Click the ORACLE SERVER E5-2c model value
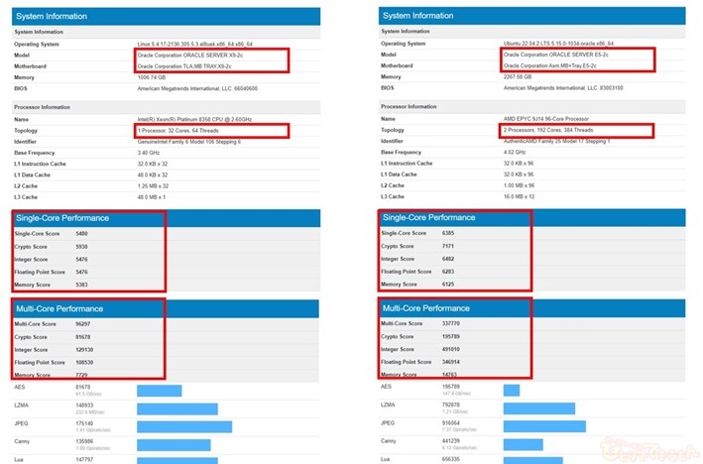Screen dimensions: 703x464 [x=556, y=56]
